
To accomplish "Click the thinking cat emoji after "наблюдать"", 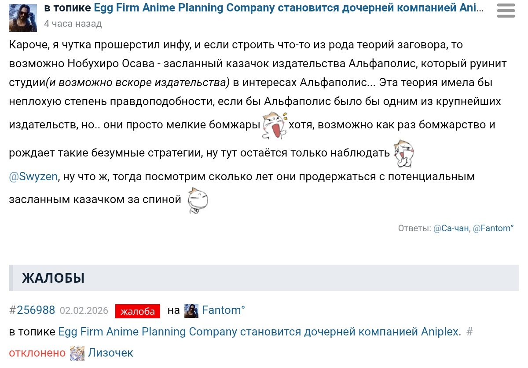I will (403, 153).
